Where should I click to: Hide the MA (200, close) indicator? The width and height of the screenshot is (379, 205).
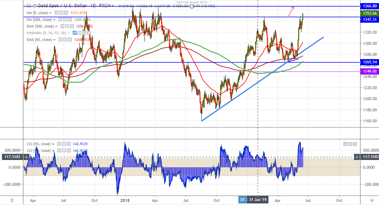(x=60, y=19)
